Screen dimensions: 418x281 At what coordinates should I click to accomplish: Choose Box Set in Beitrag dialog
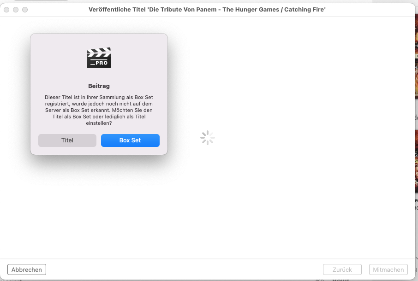[x=130, y=140]
